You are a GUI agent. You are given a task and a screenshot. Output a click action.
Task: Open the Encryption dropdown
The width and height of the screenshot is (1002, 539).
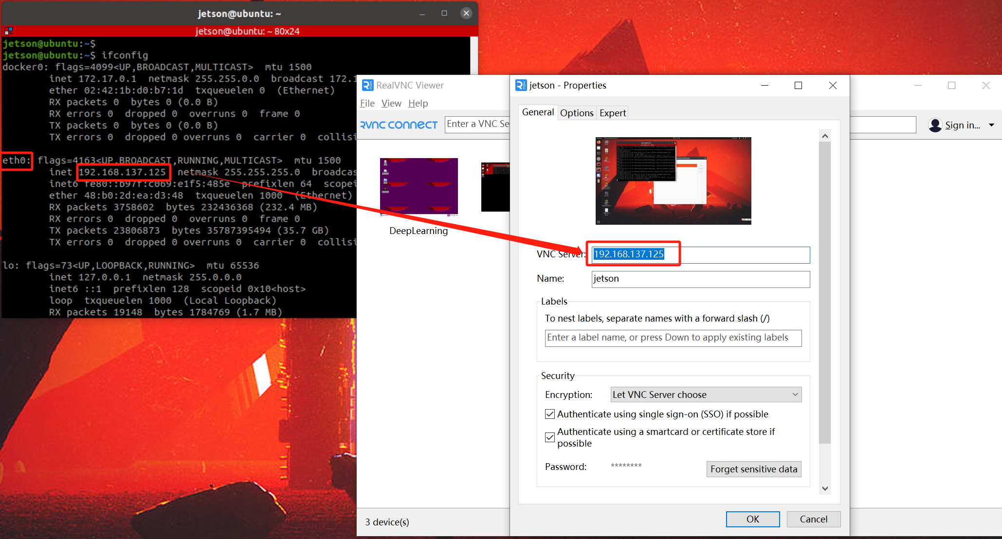pos(706,395)
